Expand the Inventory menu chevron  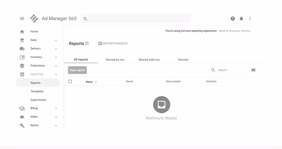coord(56,57)
